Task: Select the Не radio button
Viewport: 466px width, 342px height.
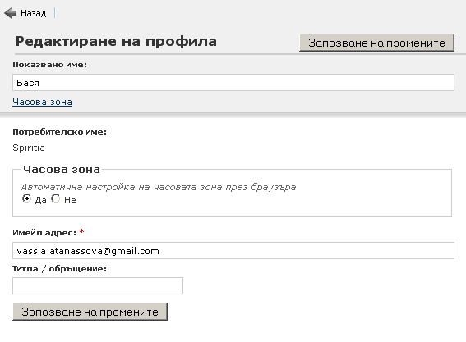Action: (x=56, y=198)
